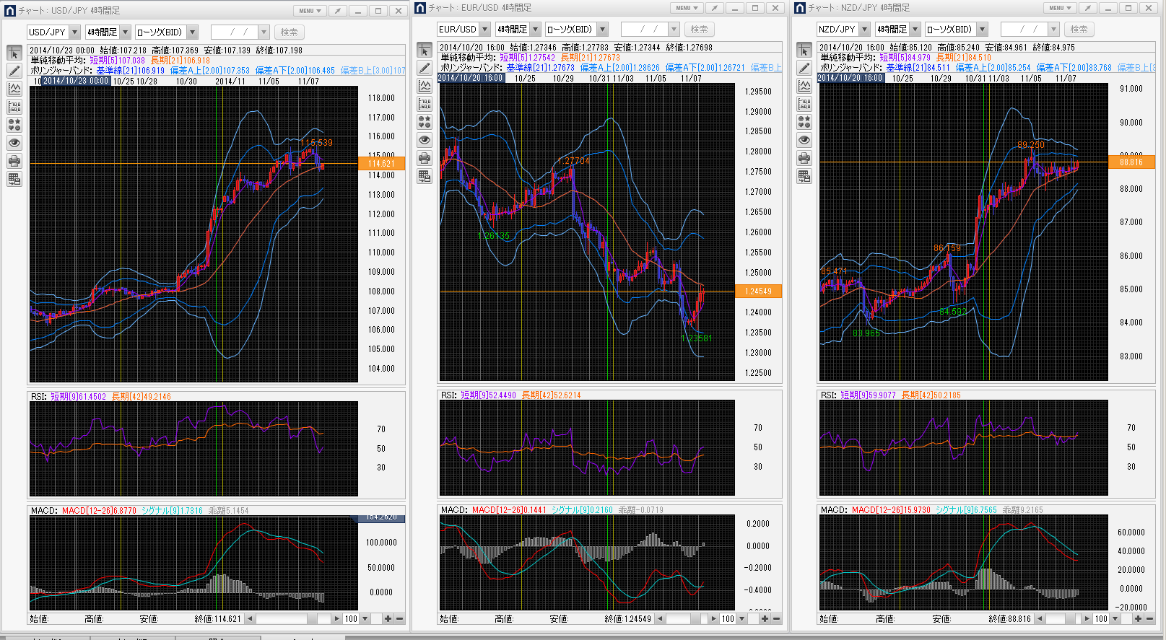Open technical indicators icon in NZD/JPY chart
Screen dimensions: 1166x640
(804, 86)
